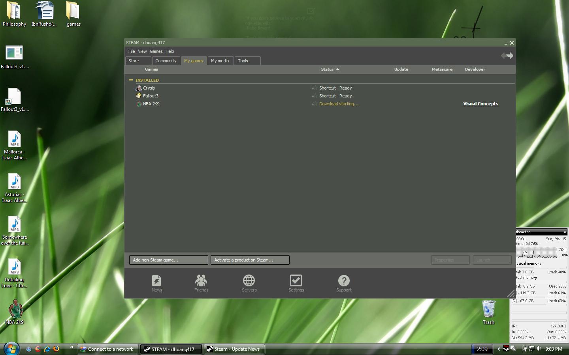
Task: Click Activate a product on Steam button
Action: [250, 260]
